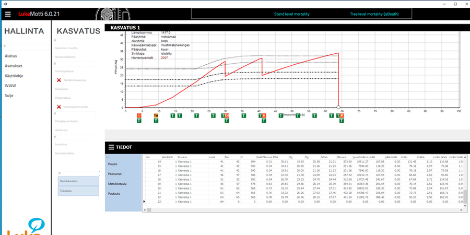Click the TIEDOT panel hamburger icon
470x235 pixels.
click(111, 147)
